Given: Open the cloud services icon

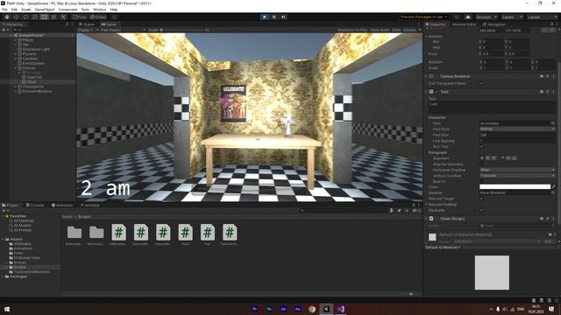Looking at the screenshot, I should (x=468, y=17).
